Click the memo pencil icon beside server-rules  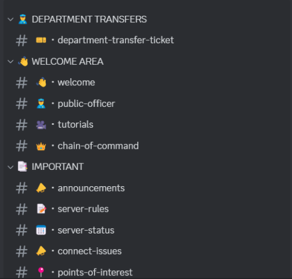pyautogui.click(x=41, y=209)
